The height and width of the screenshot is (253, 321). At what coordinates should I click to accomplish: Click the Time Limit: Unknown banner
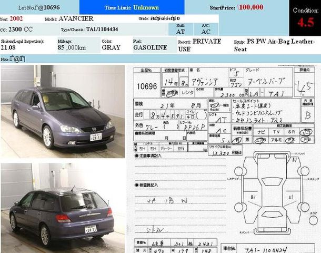132,7
